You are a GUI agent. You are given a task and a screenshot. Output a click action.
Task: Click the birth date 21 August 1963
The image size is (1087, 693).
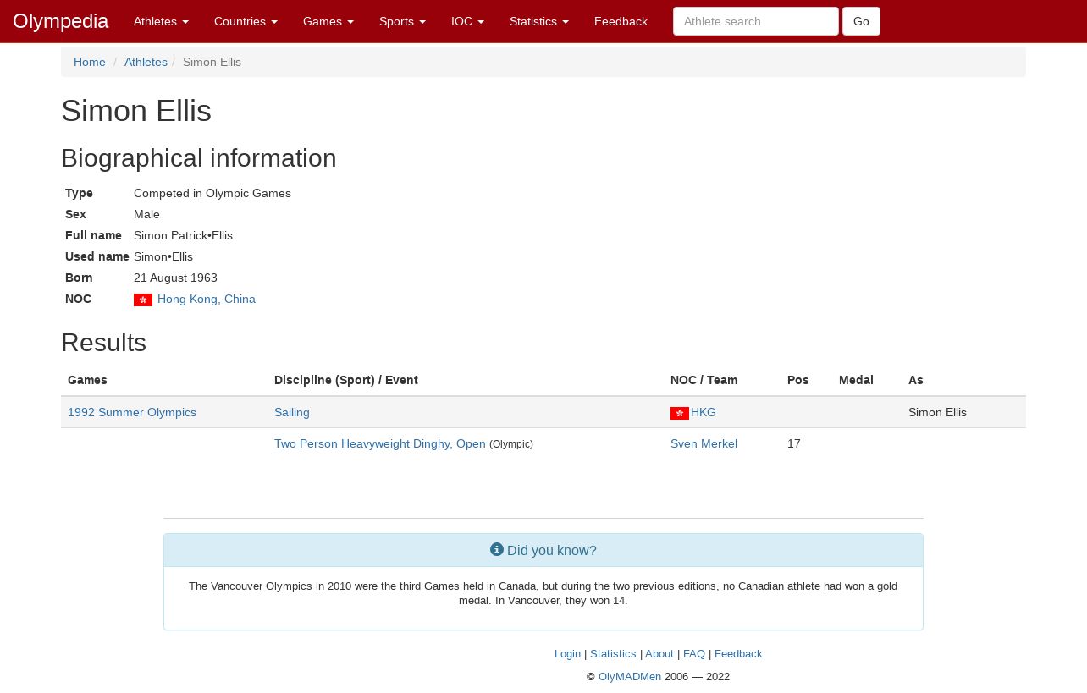click(175, 278)
